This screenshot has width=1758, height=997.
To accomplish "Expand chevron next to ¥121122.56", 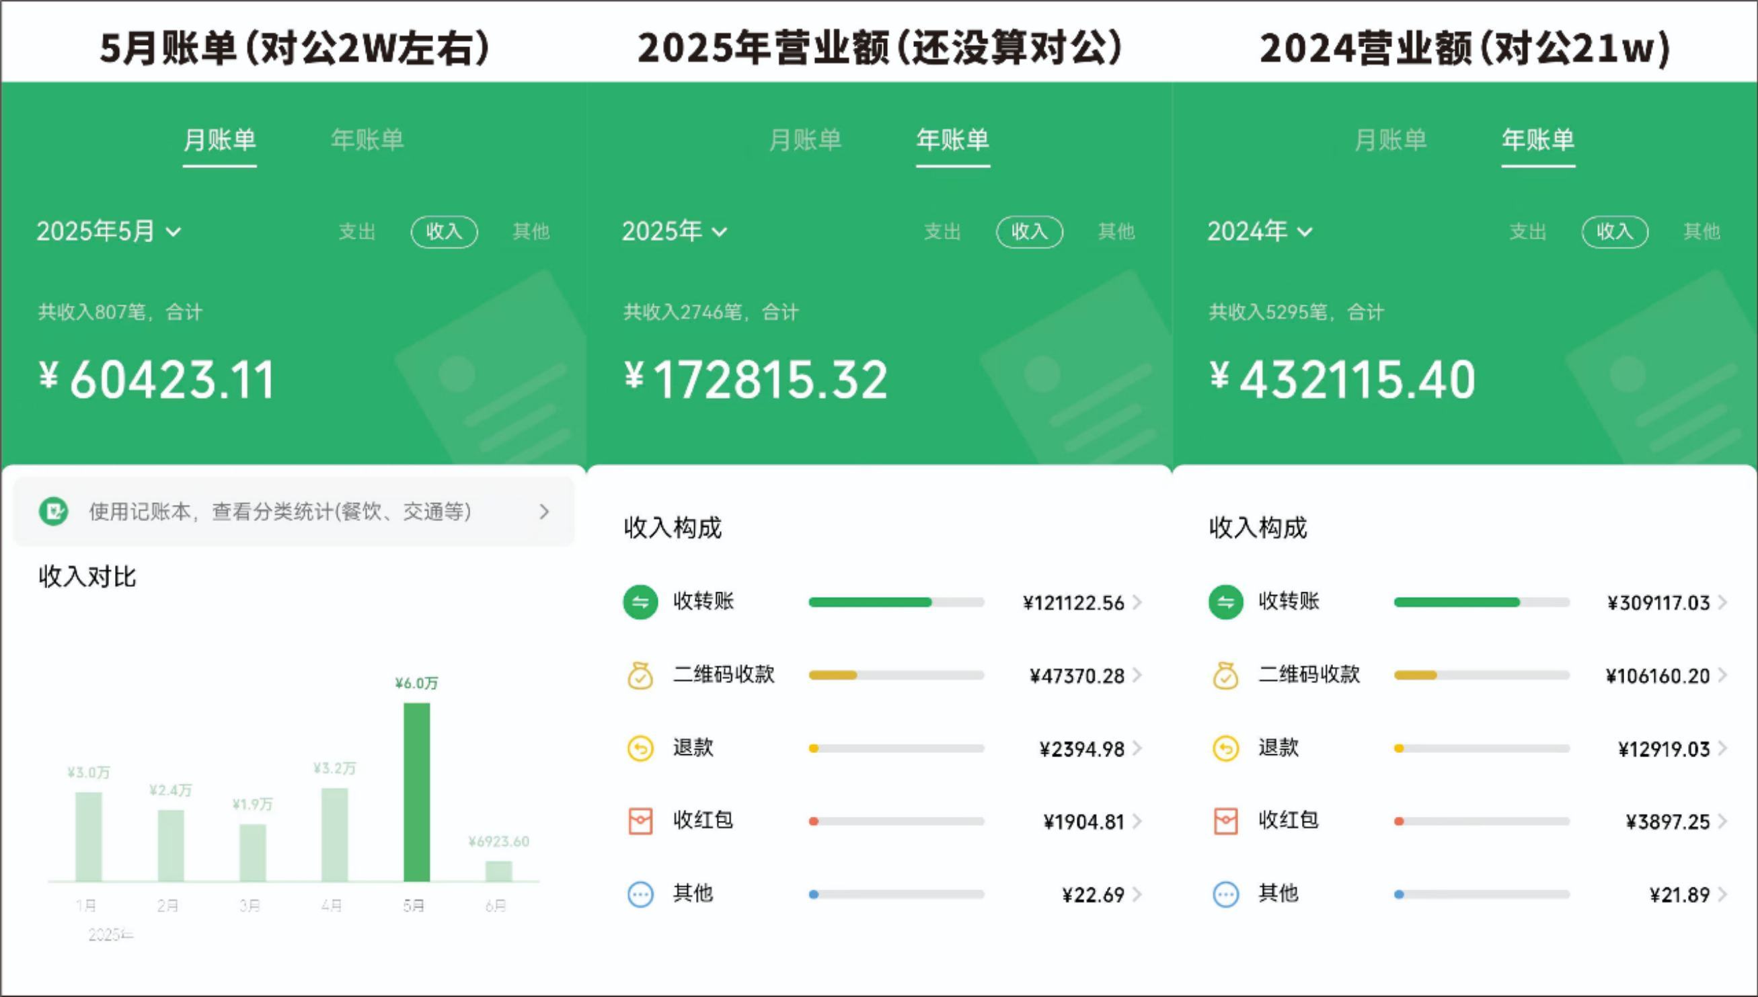I will [x=1137, y=602].
